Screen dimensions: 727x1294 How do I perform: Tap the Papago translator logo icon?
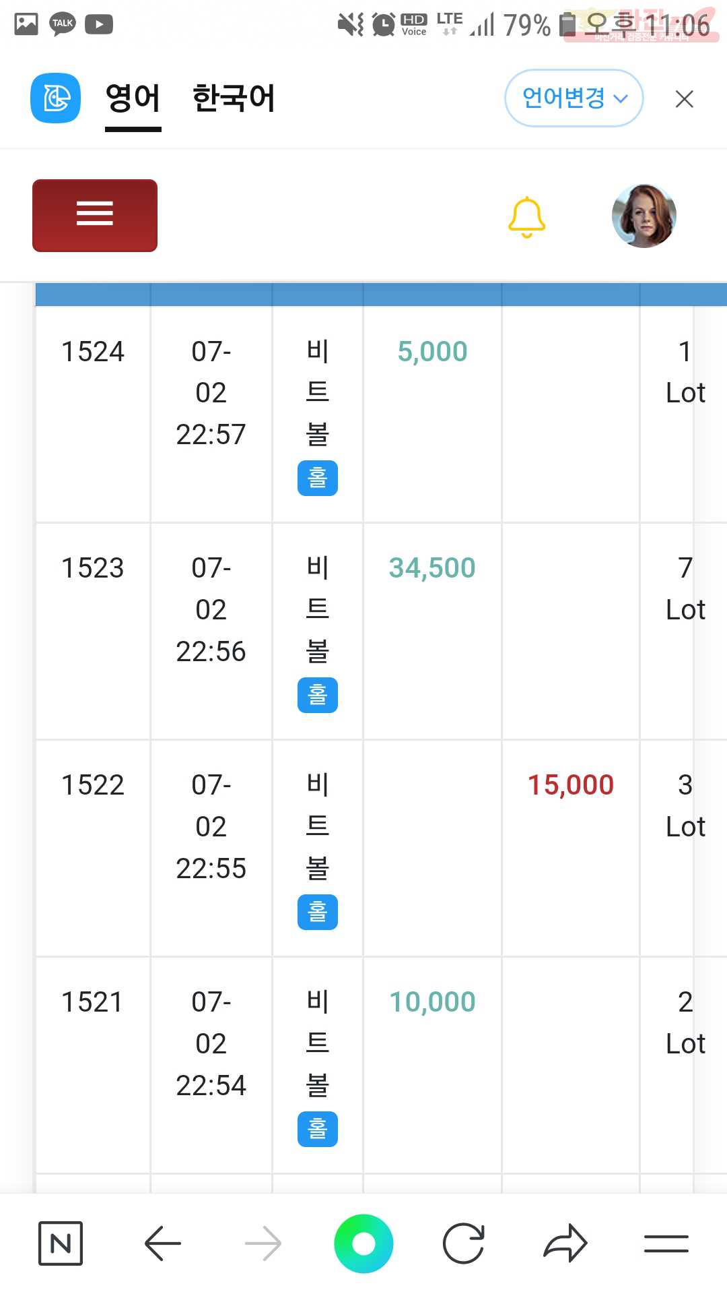(56, 98)
